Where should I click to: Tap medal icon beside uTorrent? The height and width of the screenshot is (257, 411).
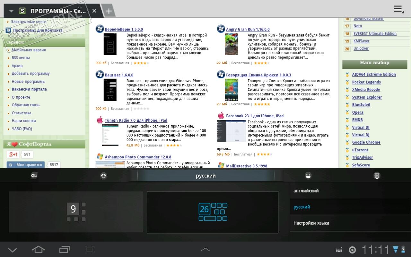point(347,150)
